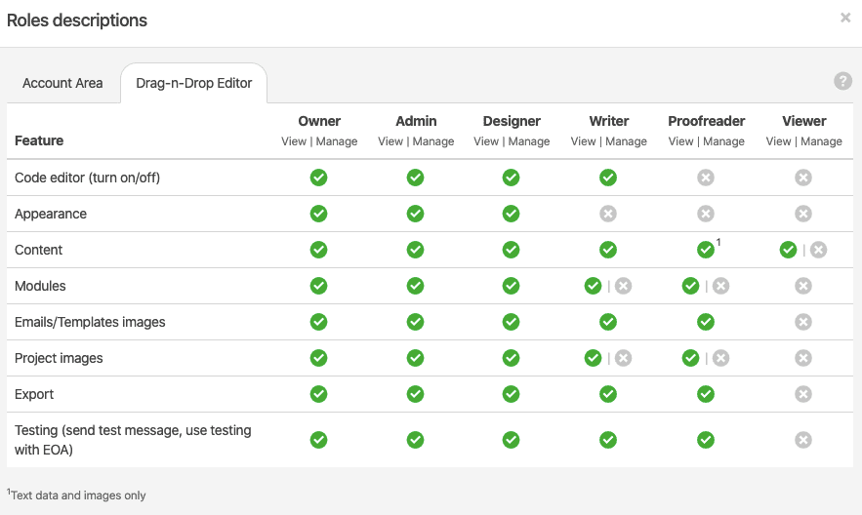Click Admin's green check for Testing row

415,440
